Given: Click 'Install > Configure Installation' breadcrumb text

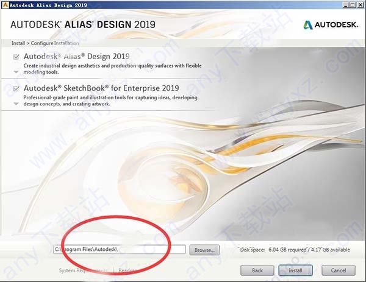Looking at the screenshot, I should [45, 43].
